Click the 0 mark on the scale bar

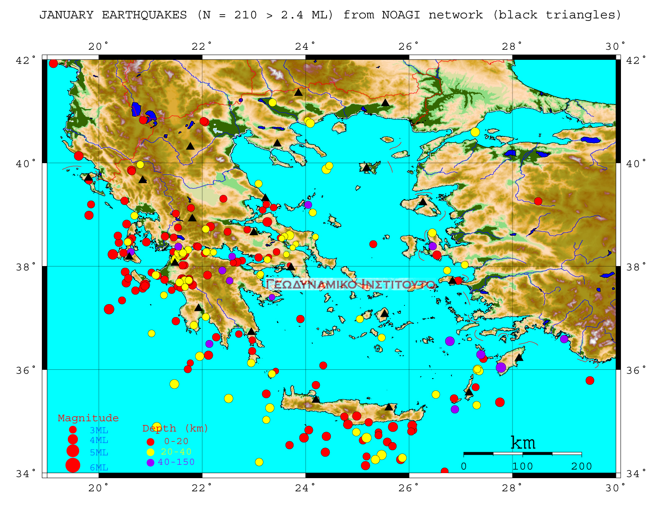tap(464, 466)
